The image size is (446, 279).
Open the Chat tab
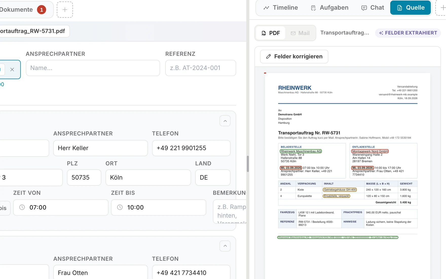pos(373,8)
